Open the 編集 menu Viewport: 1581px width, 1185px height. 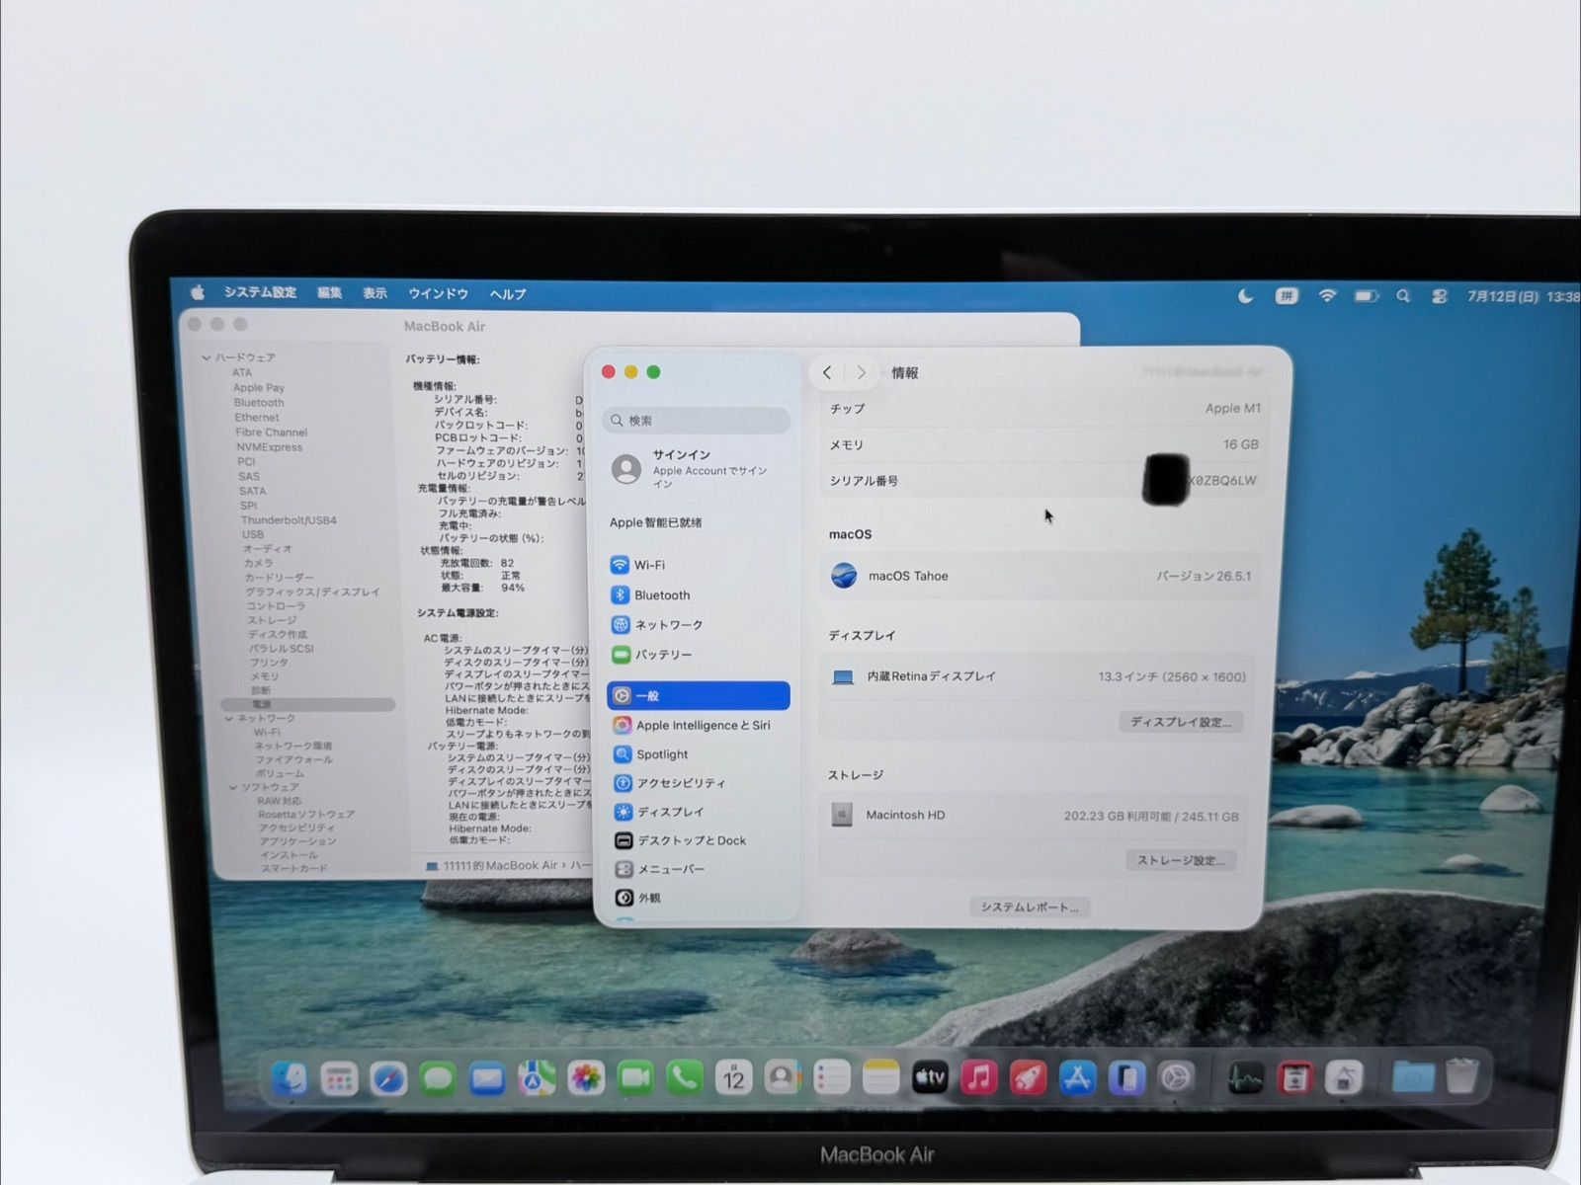pos(330,293)
